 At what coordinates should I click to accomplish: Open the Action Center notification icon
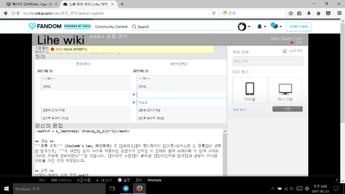[x=336, y=189]
